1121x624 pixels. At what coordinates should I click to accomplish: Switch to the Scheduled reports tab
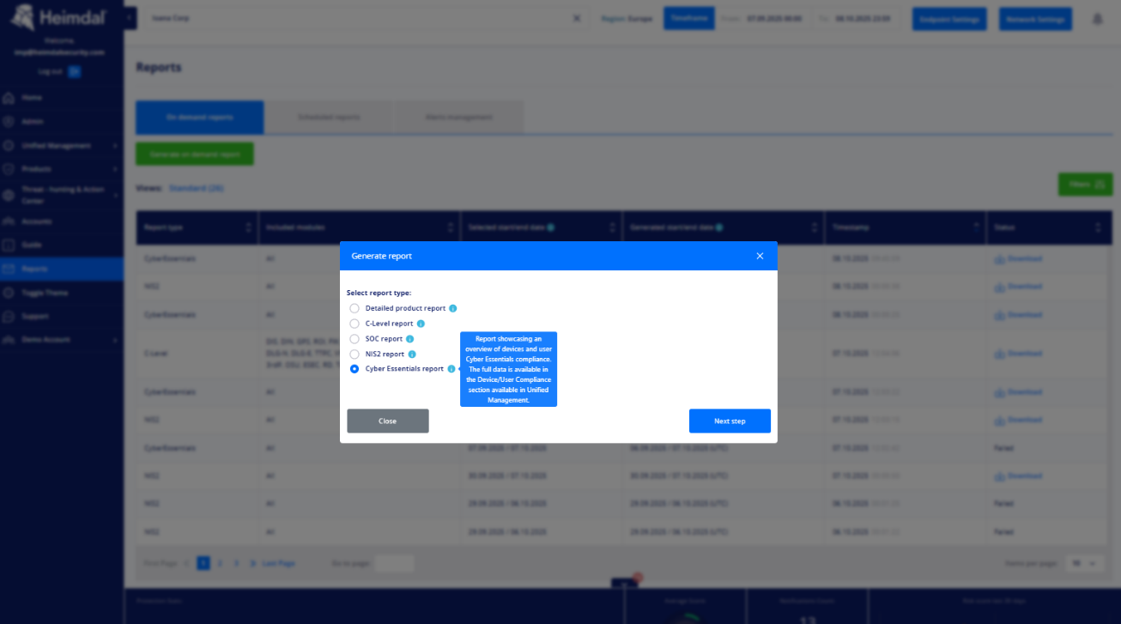[x=329, y=117]
